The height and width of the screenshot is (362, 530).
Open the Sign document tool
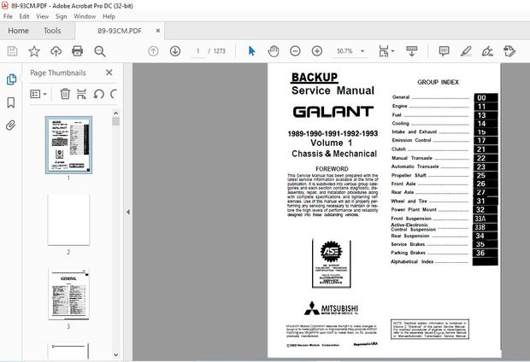coord(487,51)
